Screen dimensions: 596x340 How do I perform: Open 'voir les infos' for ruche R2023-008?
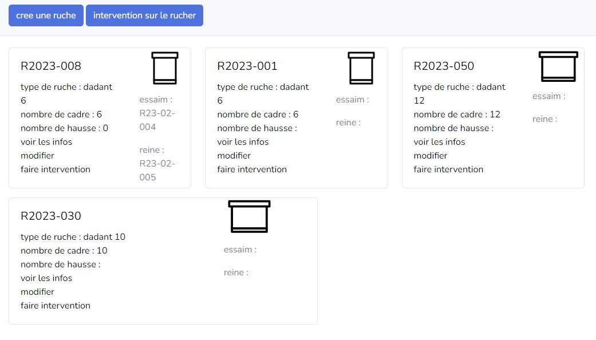coord(46,141)
